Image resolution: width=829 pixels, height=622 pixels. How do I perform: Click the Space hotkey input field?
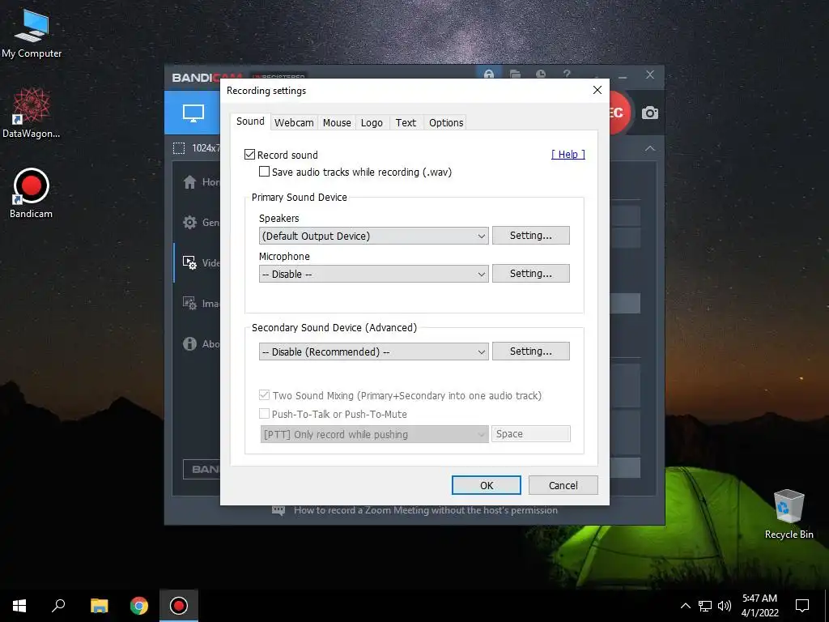pos(531,434)
